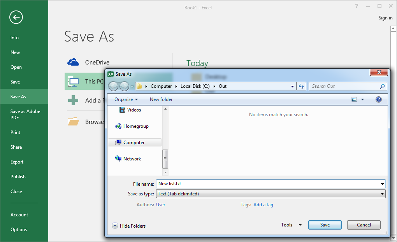Click the search magnifier icon
The image size is (397, 242).
tap(382, 86)
